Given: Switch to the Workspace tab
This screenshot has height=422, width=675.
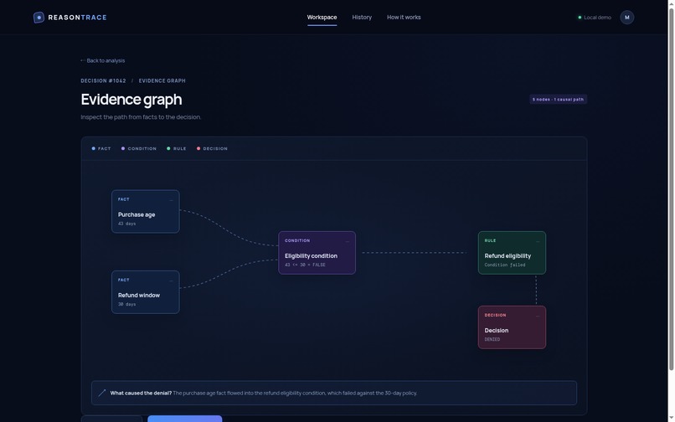Looking at the screenshot, I should [x=322, y=18].
